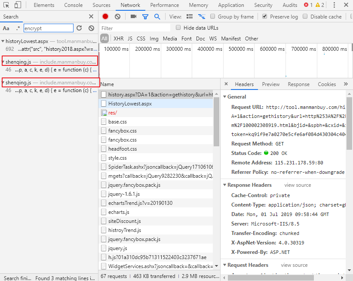Viewport: 353px width, 281px height.
Task: Close the Search panel with X
Action: (91, 16)
